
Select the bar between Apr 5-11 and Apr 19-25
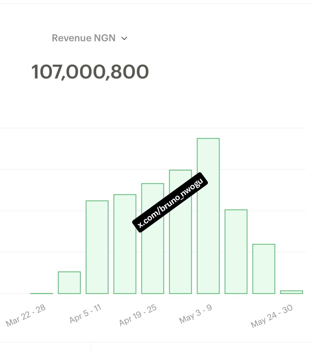point(125,244)
